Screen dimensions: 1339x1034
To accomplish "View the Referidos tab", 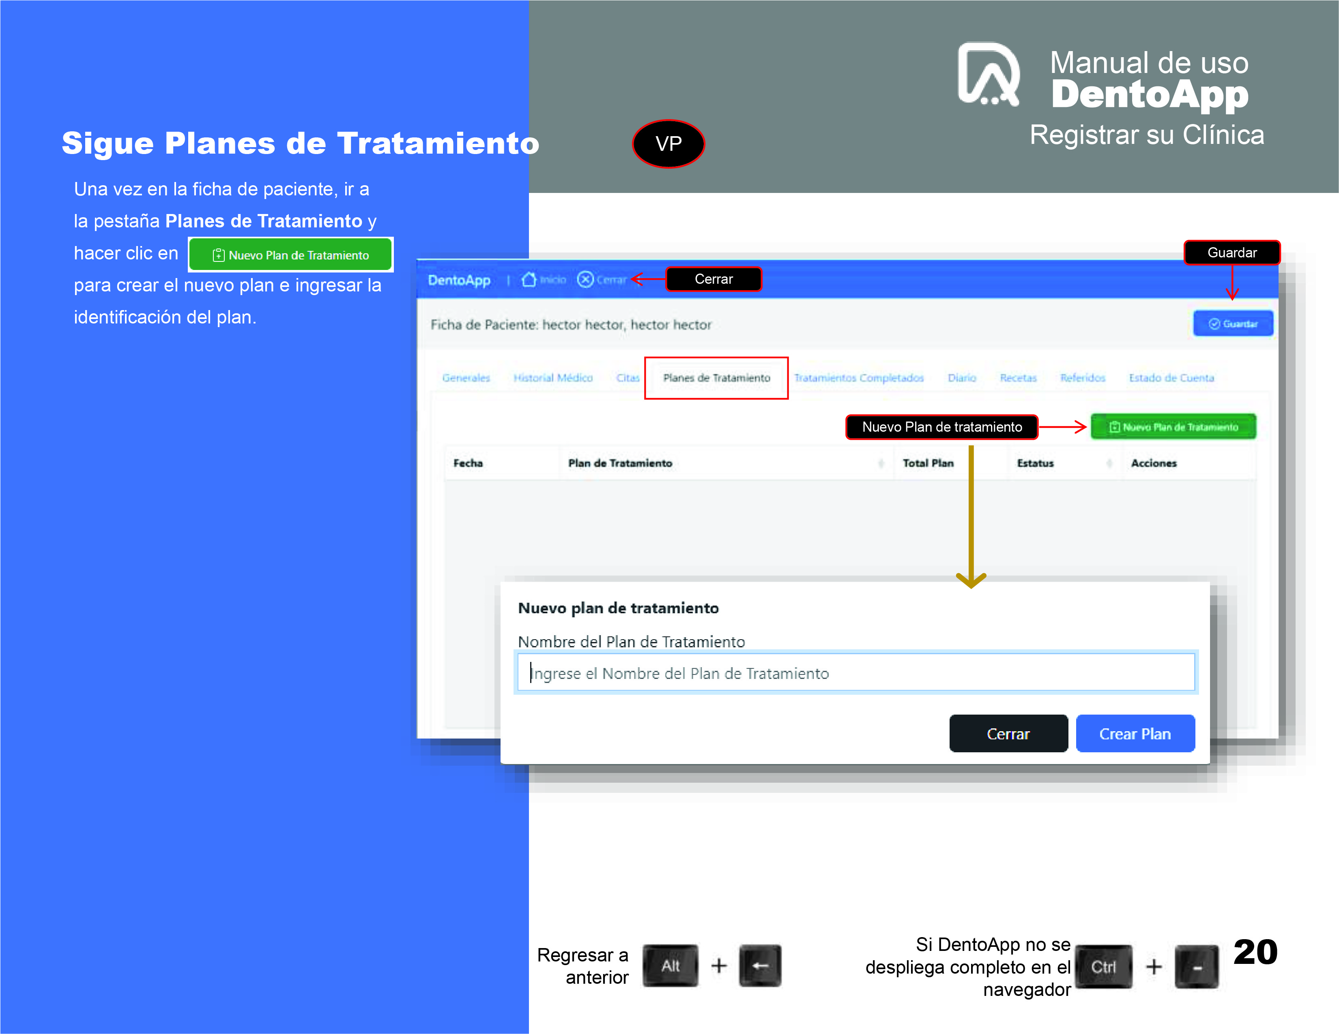I will (x=1083, y=378).
